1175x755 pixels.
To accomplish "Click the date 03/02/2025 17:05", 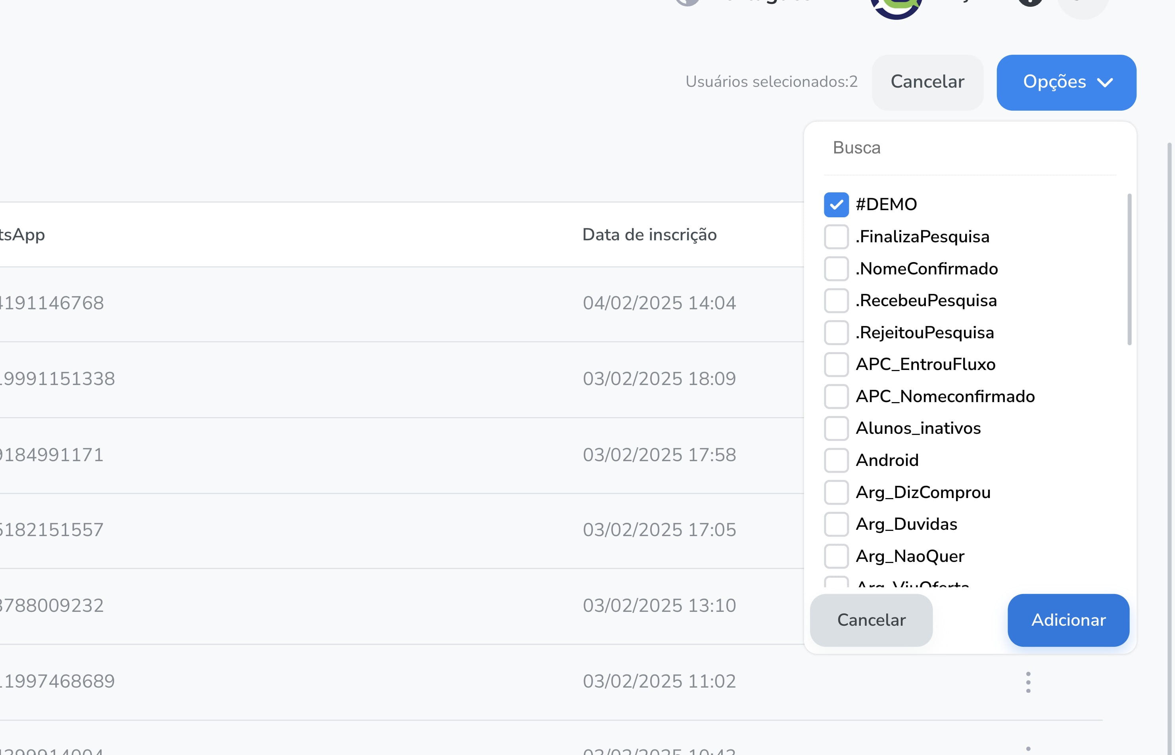I will (x=659, y=530).
